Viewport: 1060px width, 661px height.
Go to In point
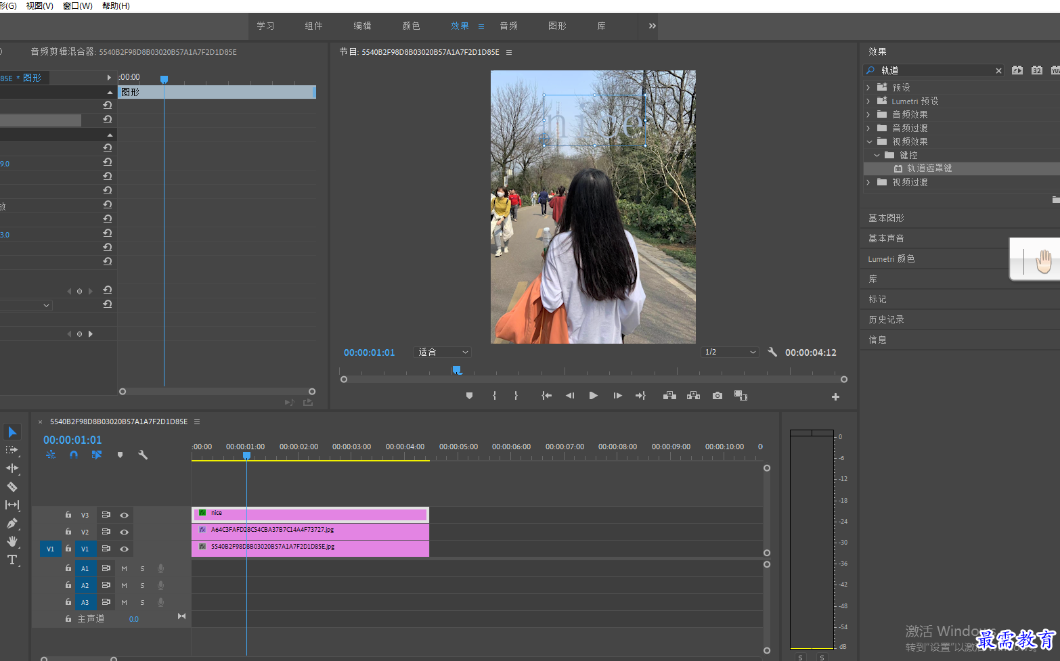pyautogui.click(x=546, y=396)
